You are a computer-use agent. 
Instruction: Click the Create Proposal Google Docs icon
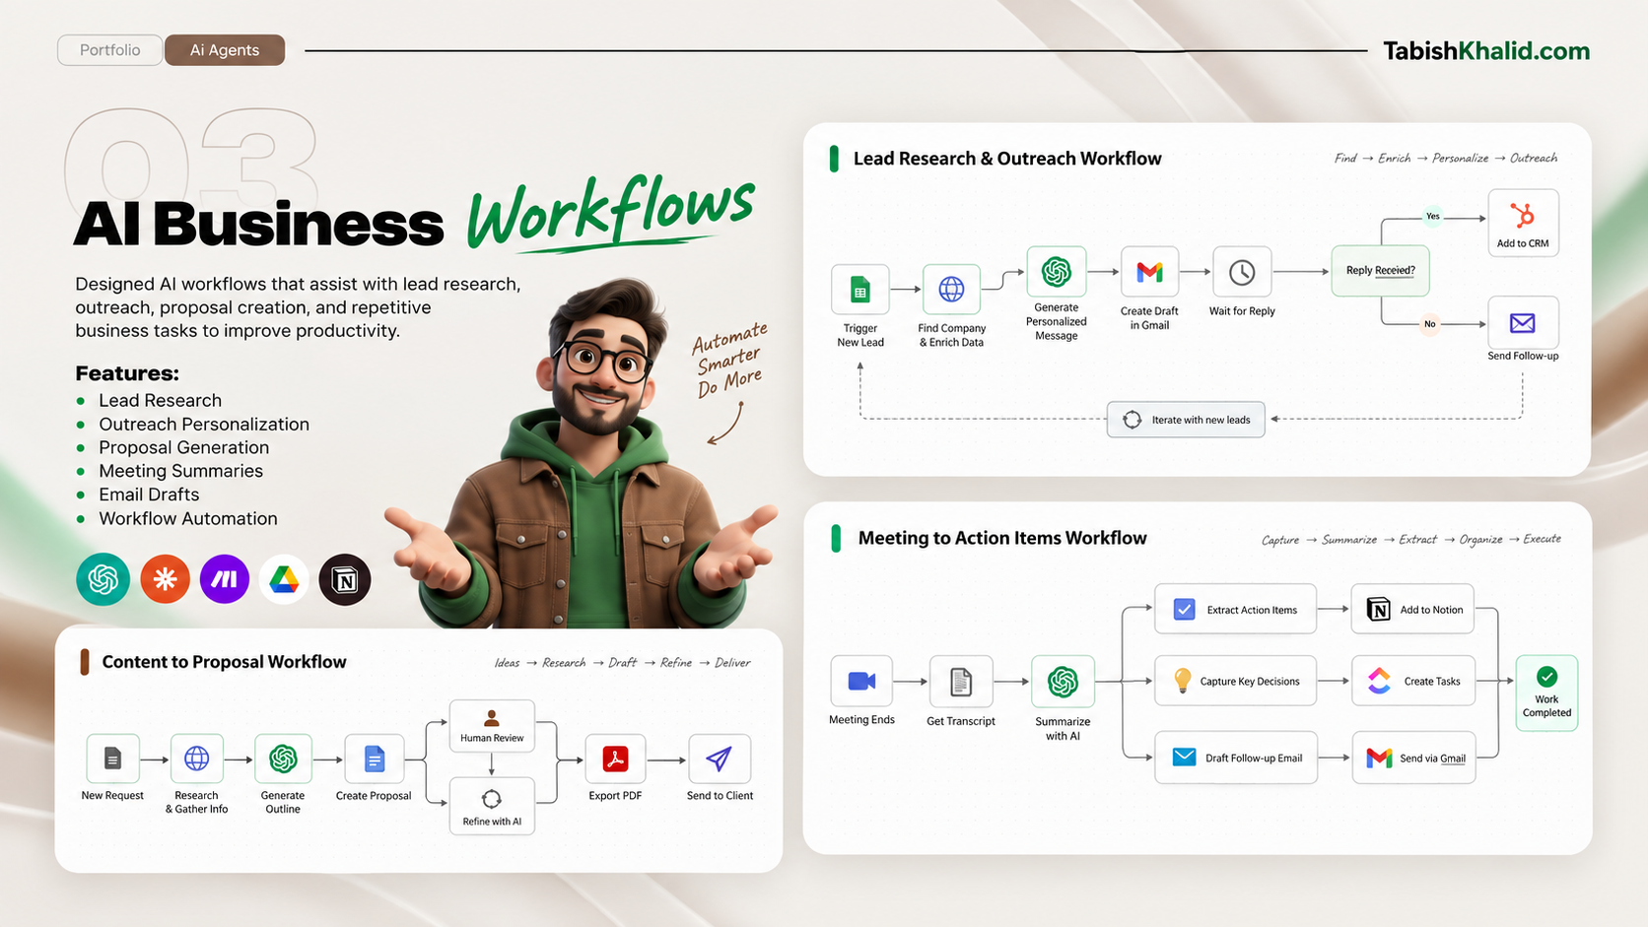point(375,759)
